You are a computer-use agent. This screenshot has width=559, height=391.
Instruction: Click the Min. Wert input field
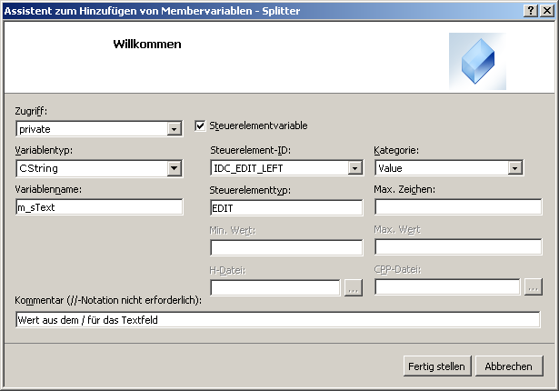tap(286, 248)
